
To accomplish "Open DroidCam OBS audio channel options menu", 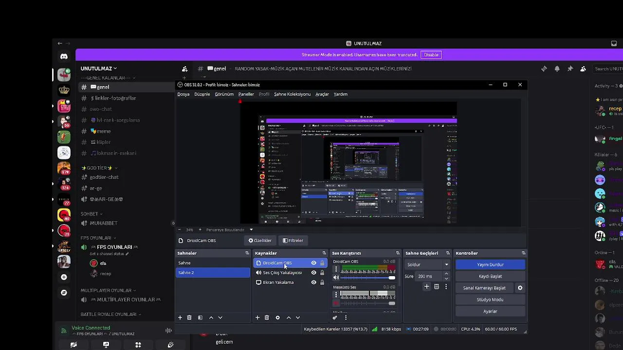I will pos(336,269).
